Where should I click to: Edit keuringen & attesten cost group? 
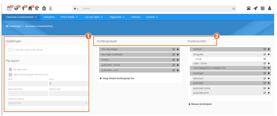pyautogui.click(x=174, y=55)
